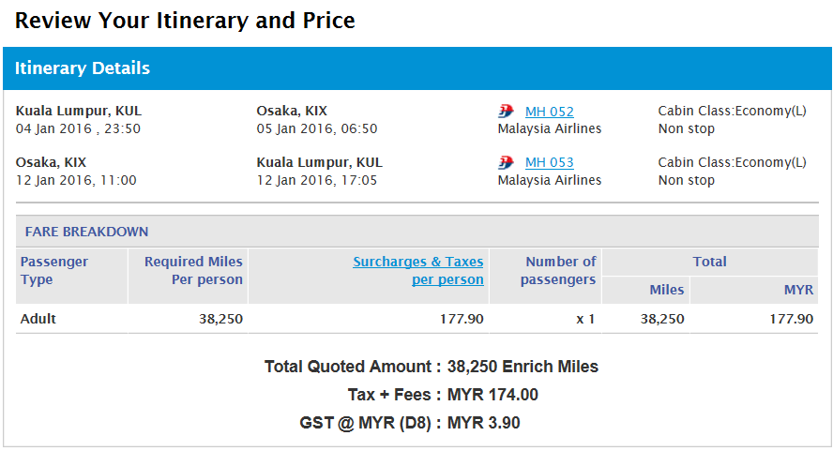Click the 12 Jan 2016, 17:05 arrival time
The width and height of the screenshot is (833, 451).
pos(317,180)
